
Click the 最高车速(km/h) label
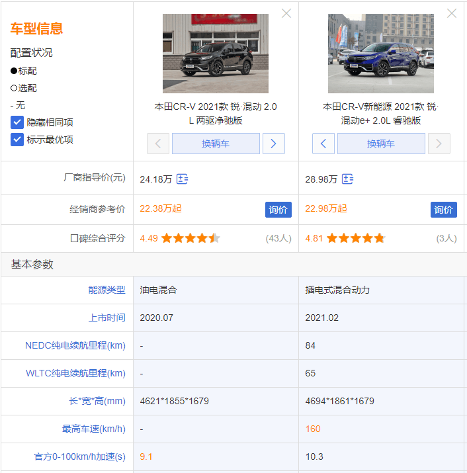click(x=93, y=429)
